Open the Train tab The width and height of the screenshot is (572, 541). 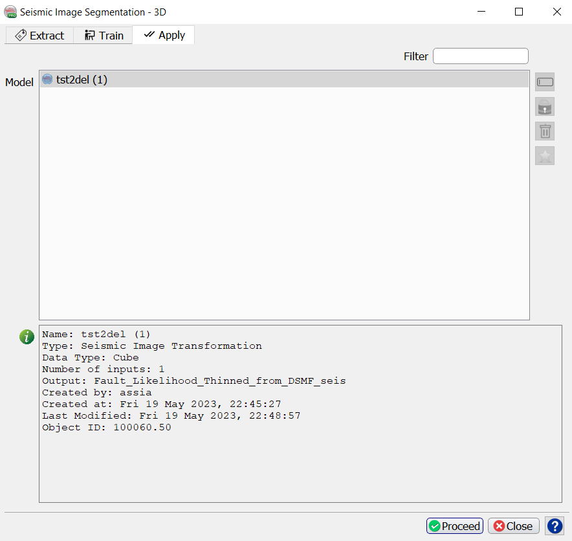[x=104, y=36]
